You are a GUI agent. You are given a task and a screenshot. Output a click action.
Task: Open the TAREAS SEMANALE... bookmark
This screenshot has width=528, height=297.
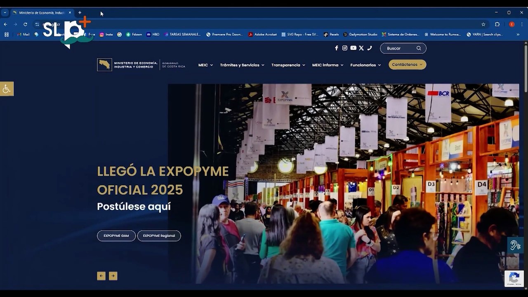pyautogui.click(x=182, y=35)
